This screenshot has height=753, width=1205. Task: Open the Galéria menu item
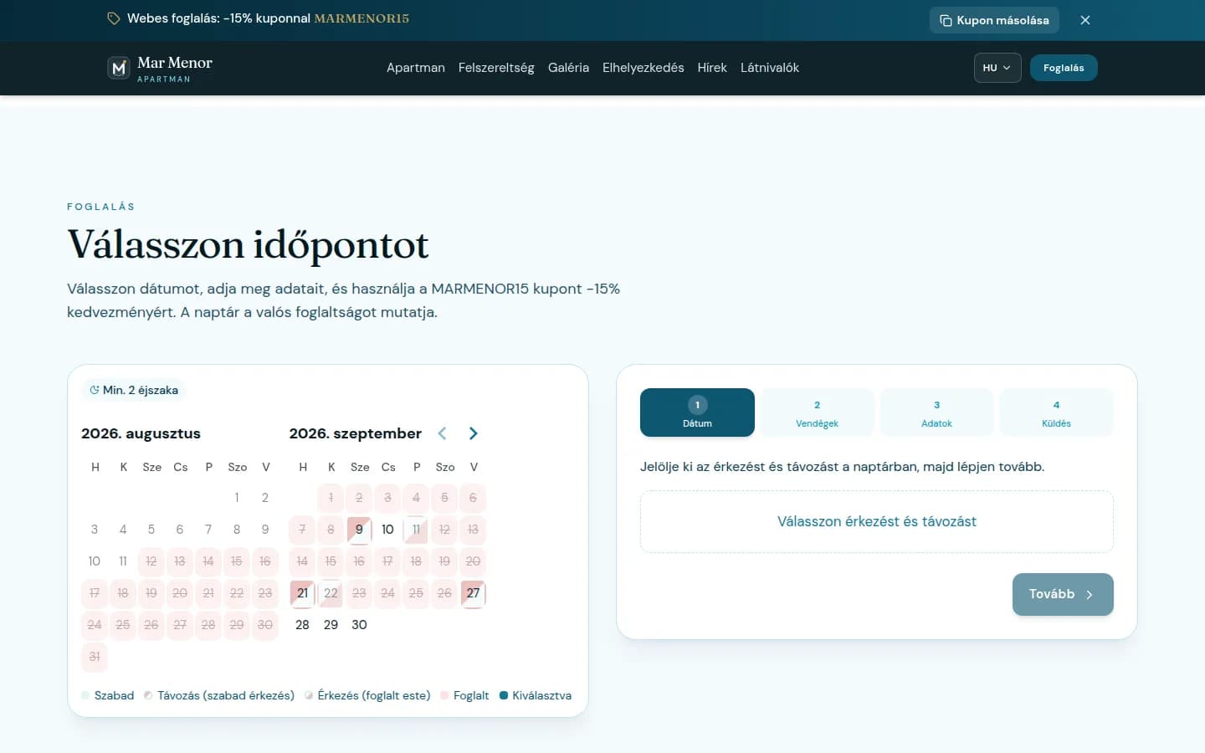click(568, 68)
